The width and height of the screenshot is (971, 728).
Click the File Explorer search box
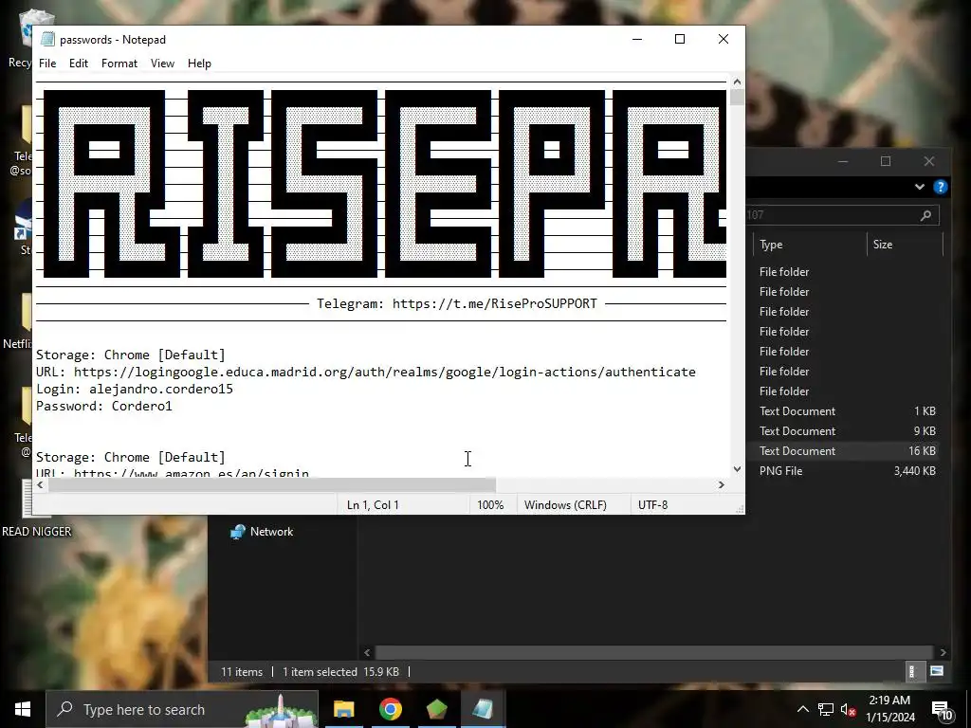842,215
